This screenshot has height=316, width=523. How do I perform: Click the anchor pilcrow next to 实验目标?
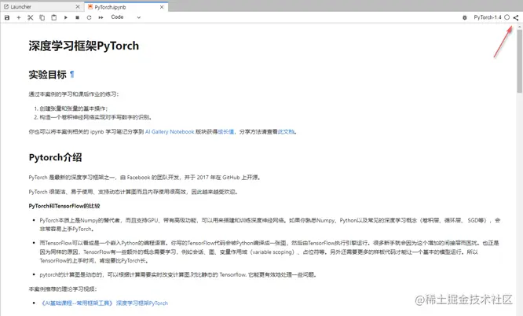pyautogui.click(x=72, y=74)
